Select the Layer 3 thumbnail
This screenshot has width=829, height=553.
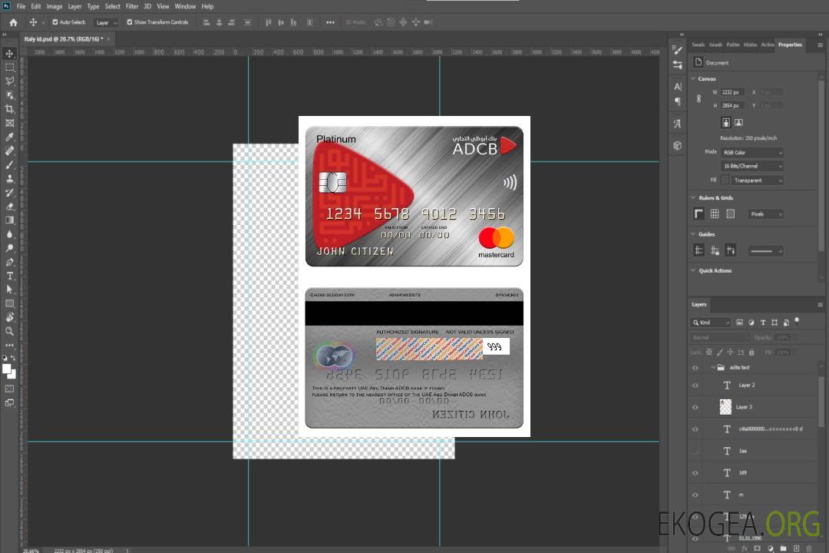tap(726, 407)
